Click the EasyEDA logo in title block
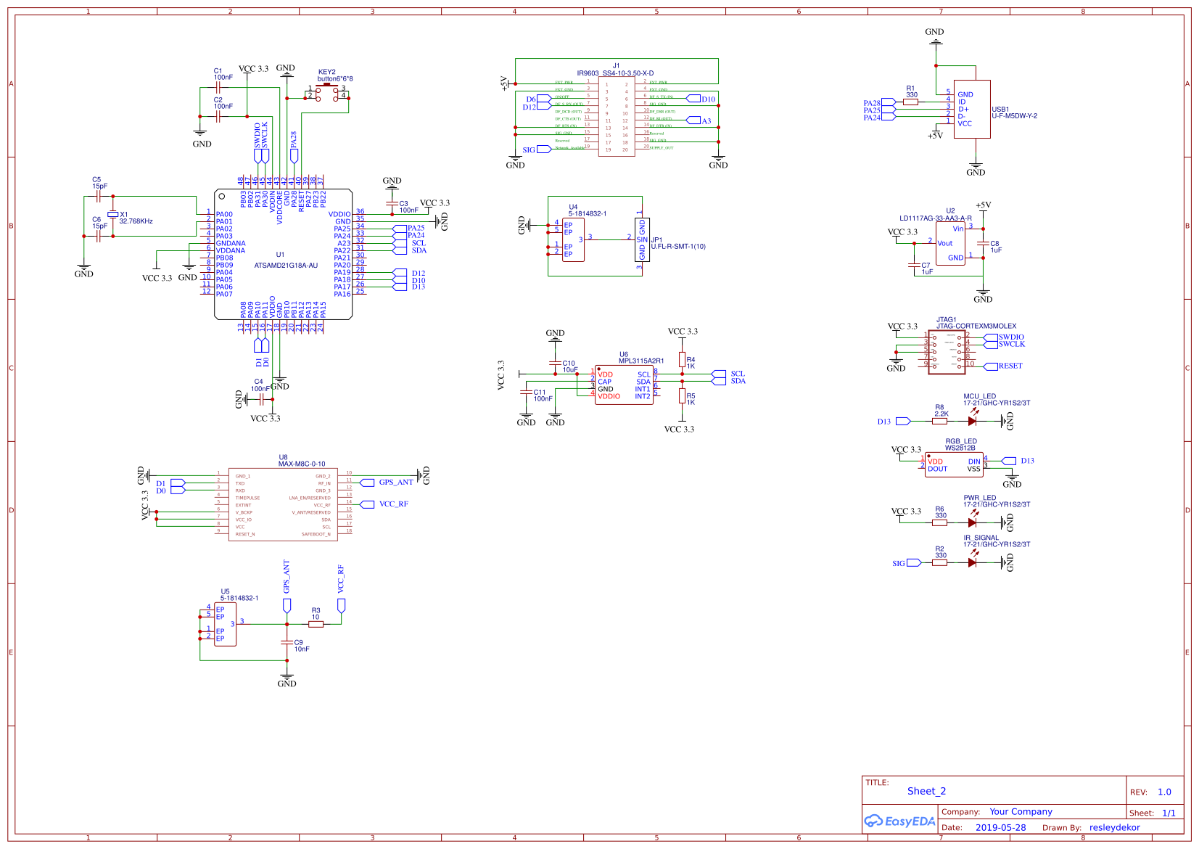This screenshot has width=1199, height=849. click(x=899, y=821)
